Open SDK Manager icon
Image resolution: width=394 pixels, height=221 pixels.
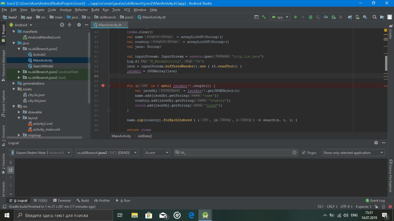(x=365, y=17)
